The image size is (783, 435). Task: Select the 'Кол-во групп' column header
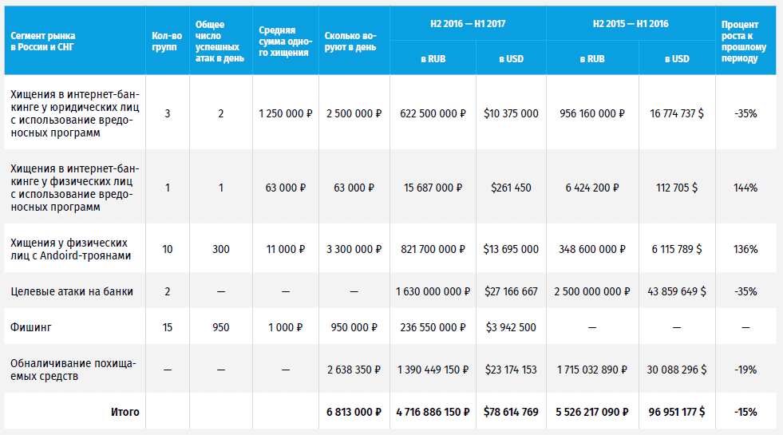(167, 42)
